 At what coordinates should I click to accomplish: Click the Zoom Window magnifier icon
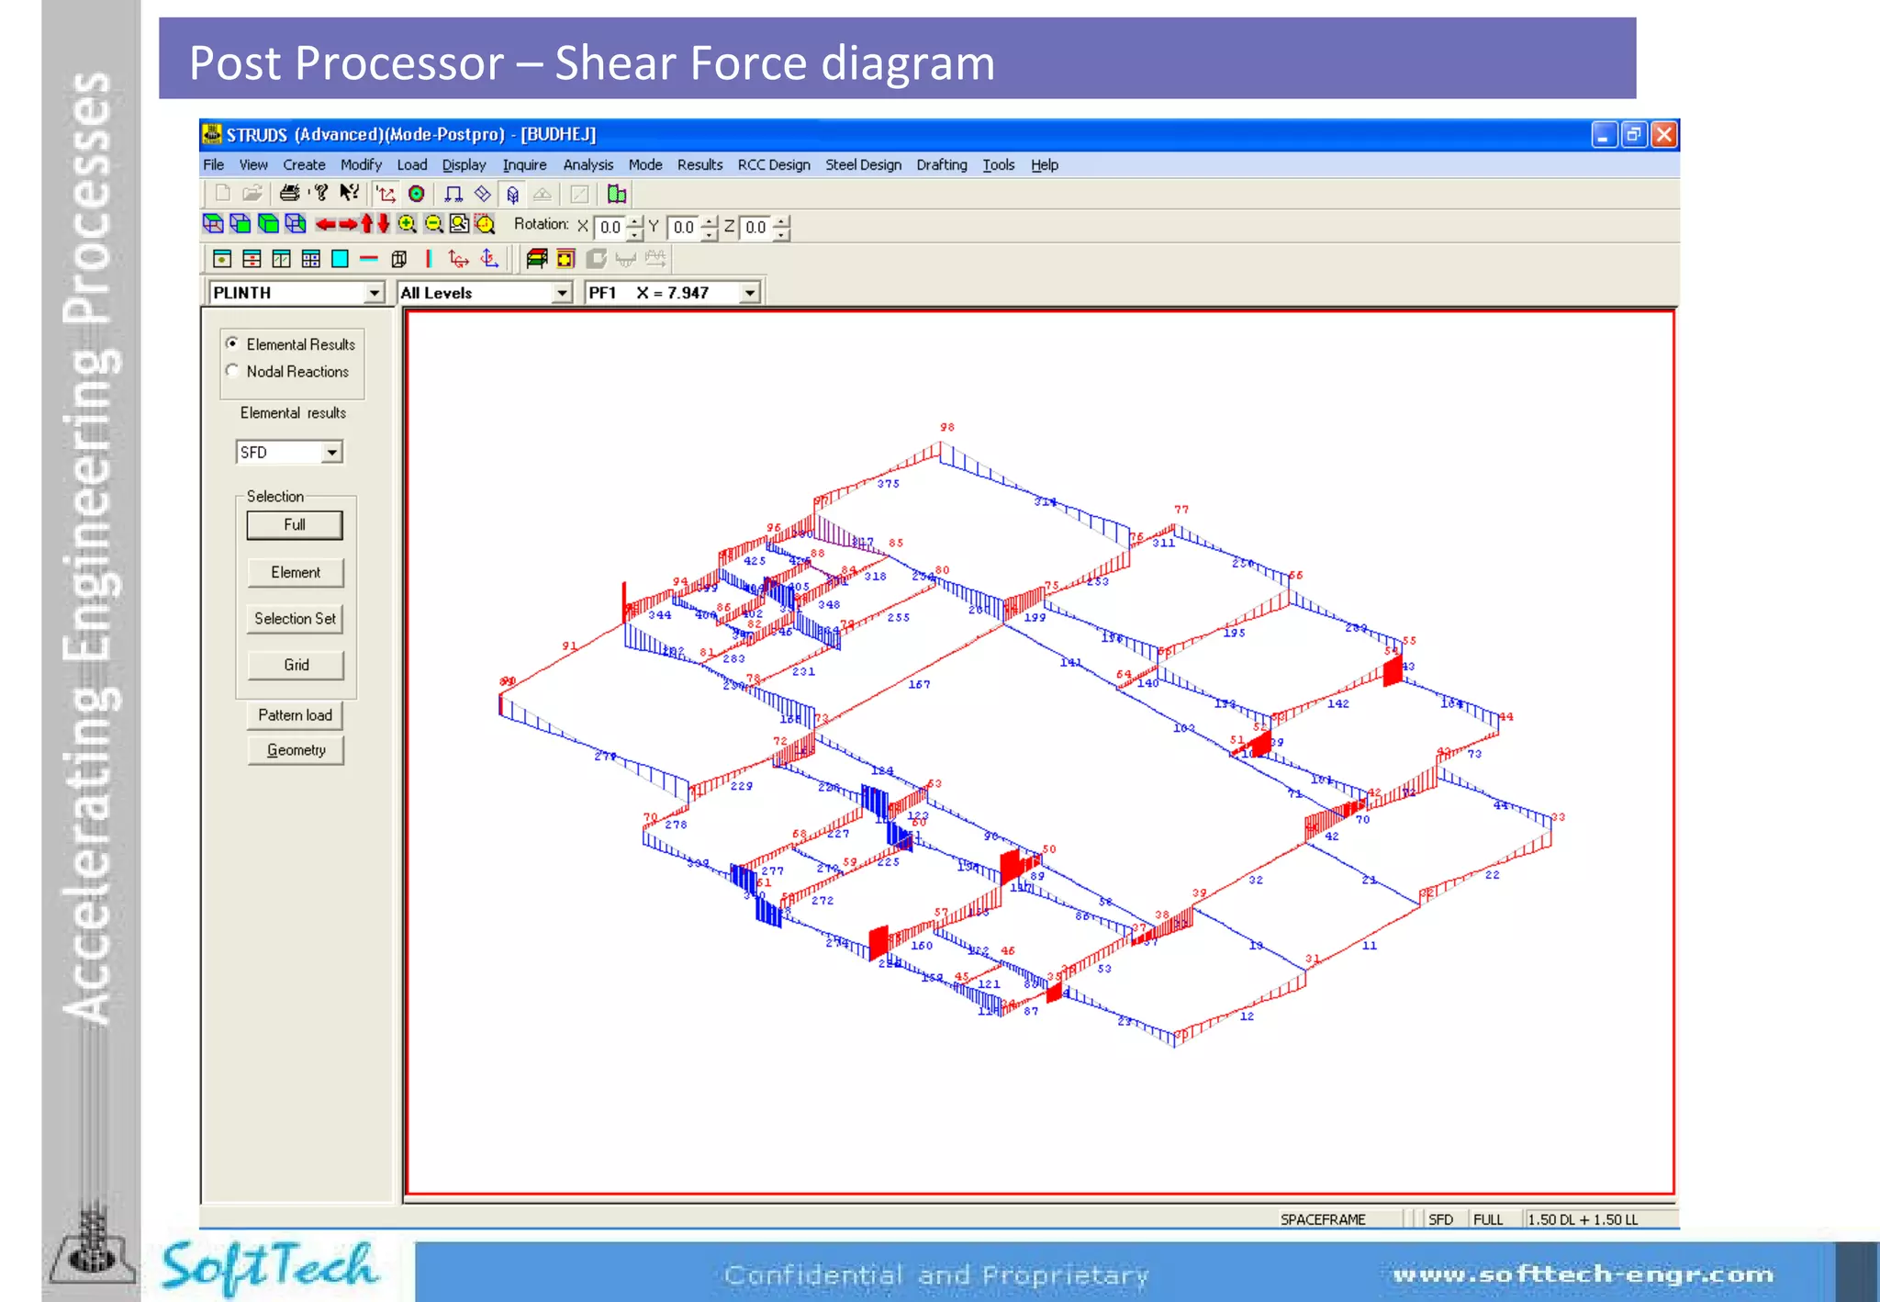click(x=459, y=224)
